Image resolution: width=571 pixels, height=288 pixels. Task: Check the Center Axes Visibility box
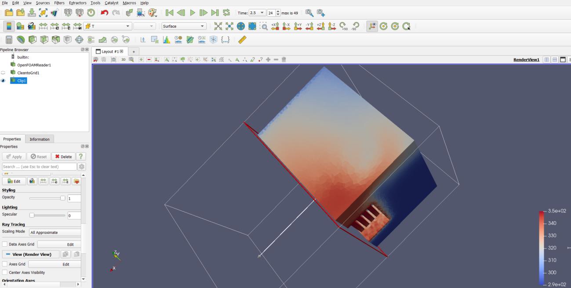pos(5,273)
